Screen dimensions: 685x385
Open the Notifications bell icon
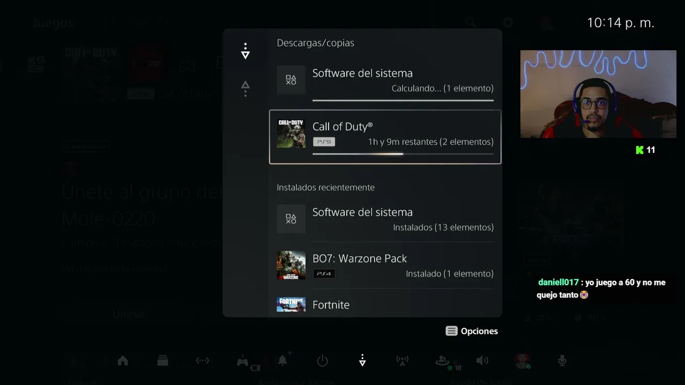click(283, 360)
